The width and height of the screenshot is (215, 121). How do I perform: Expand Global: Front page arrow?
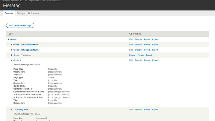tap(12, 55)
